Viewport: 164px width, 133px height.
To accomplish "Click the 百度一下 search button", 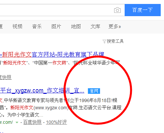I will point(143,10).
